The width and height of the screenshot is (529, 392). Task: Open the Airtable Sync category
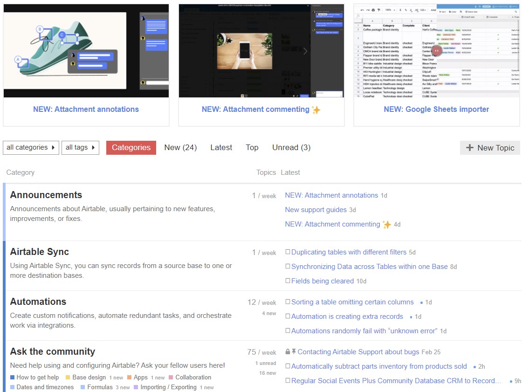pyautogui.click(x=40, y=252)
